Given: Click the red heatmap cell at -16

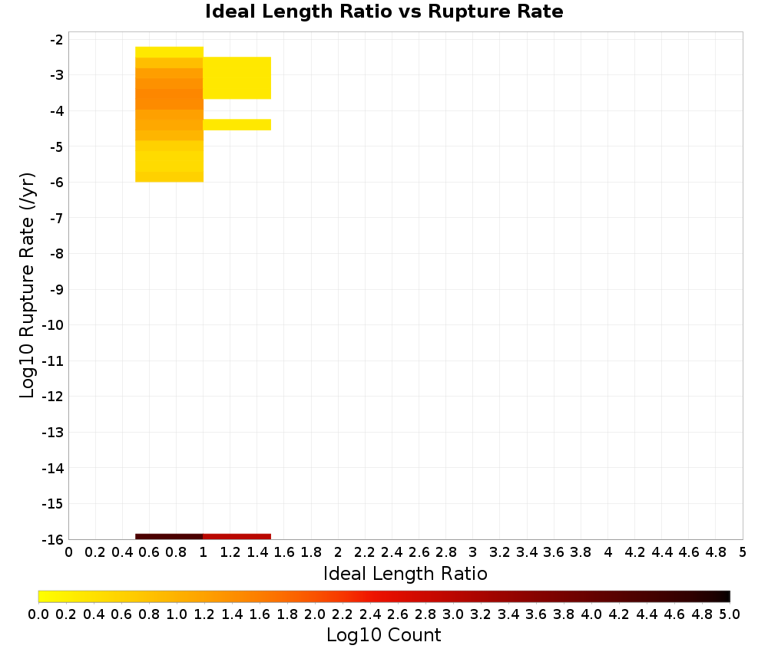Looking at the screenshot, I should point(237,537).
